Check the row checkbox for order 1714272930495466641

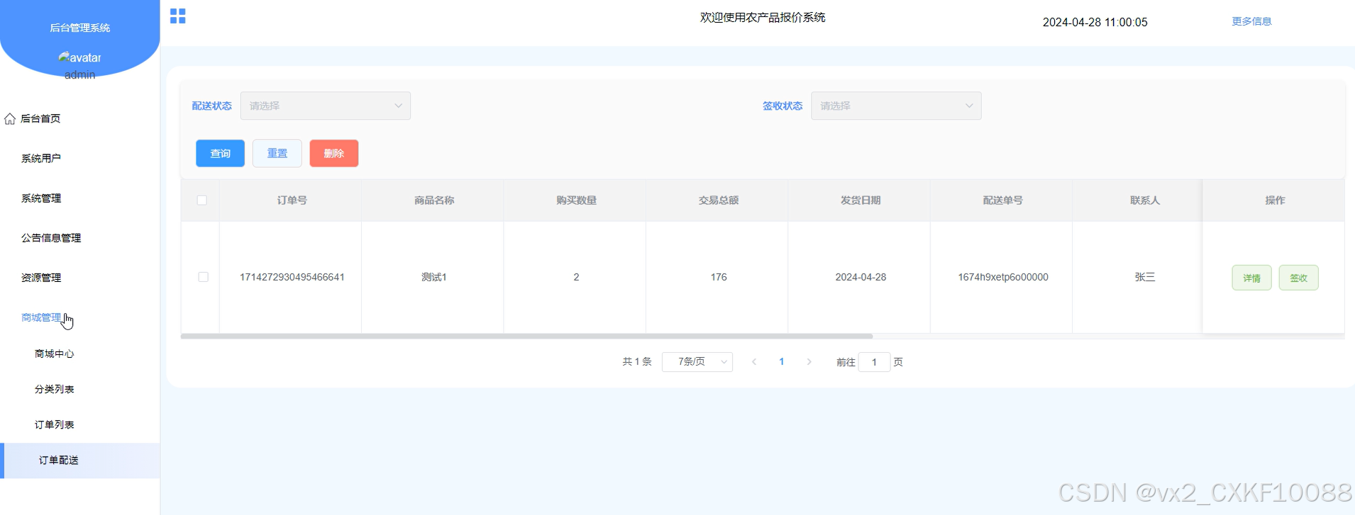(203, 277)
